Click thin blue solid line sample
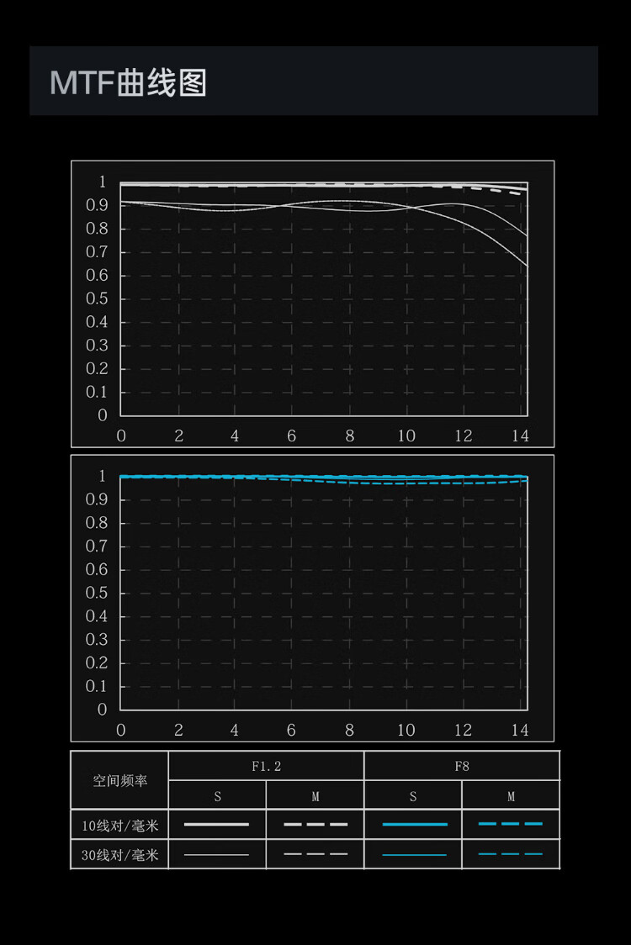Screen dimensions: 631x945 413,854
